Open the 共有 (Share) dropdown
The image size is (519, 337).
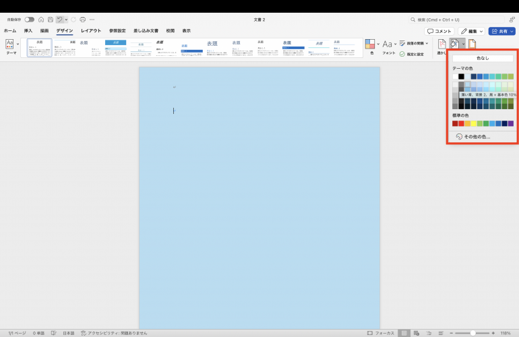click(x=502, y=31)
